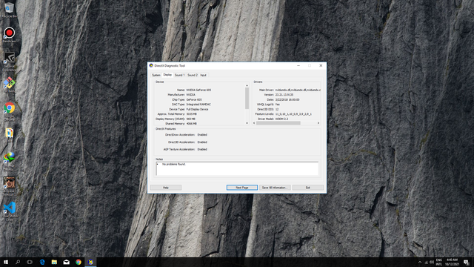Click inside the Notes text box

click(x=237, y=168)
